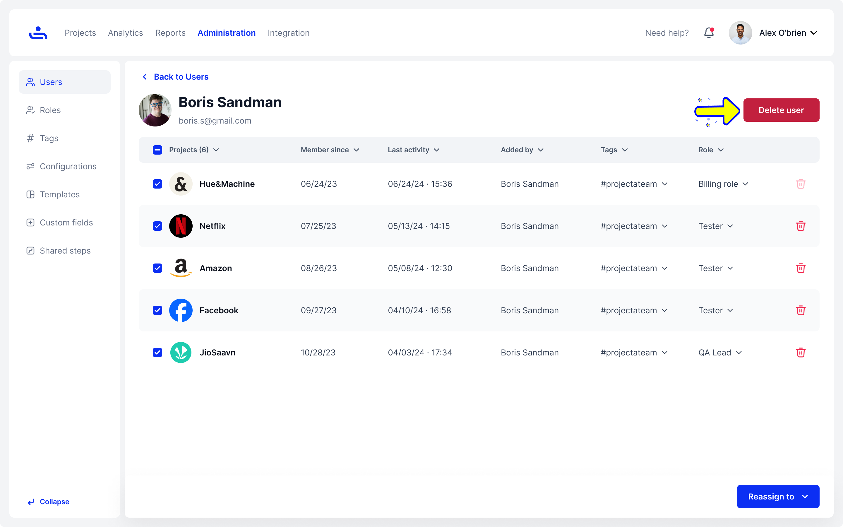Open Amazon #projectateam tag dropdown
843x527 pixels.
634,268
